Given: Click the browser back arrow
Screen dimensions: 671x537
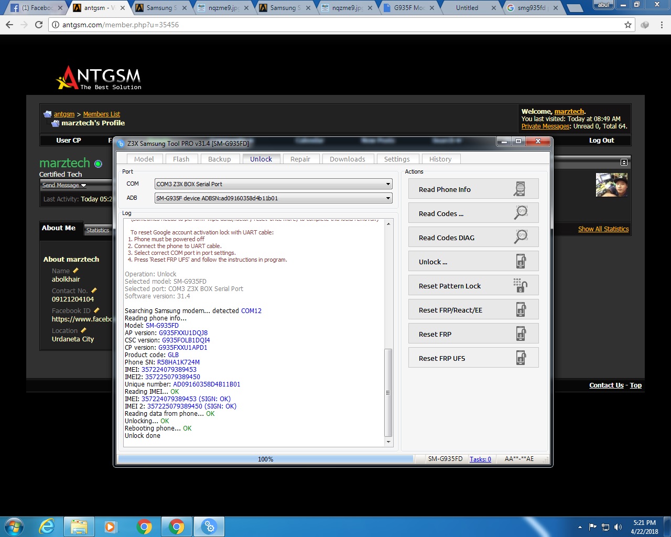Looking at the screenshot, I should click(x=9, y=25).
